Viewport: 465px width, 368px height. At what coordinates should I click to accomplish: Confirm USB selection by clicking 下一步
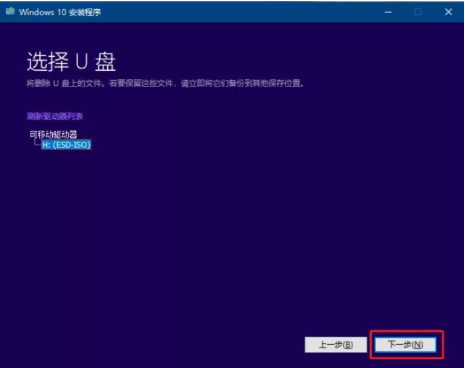coord(407,343)
